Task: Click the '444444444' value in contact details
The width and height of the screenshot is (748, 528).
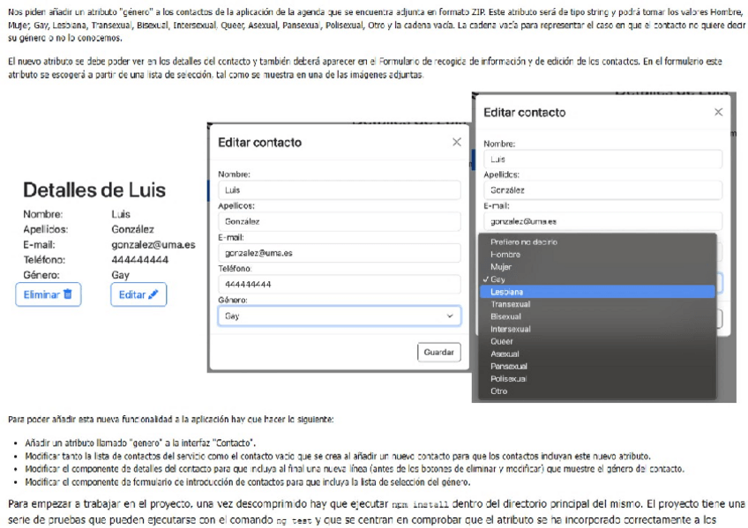Action: 139,260
